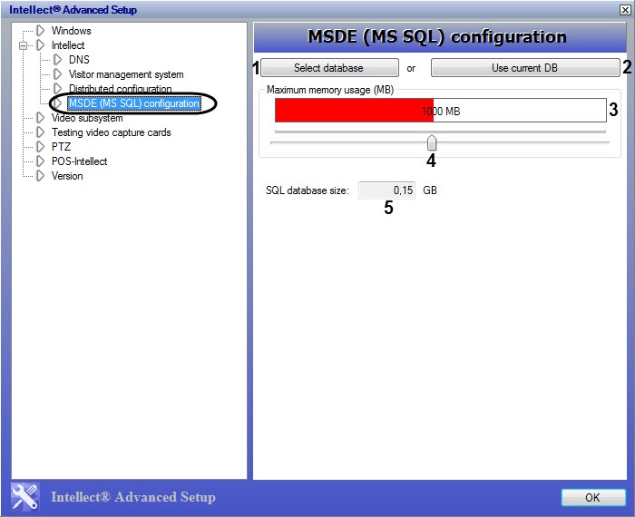Click the triangle icon beside Video subsystem
Image resolution: width=635 pixels, height=517 pixels.
[x=40, y=118]
